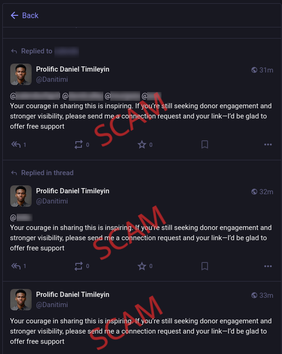
Task: Open the 'Replied in thread' link
Action: coord(47,173)
